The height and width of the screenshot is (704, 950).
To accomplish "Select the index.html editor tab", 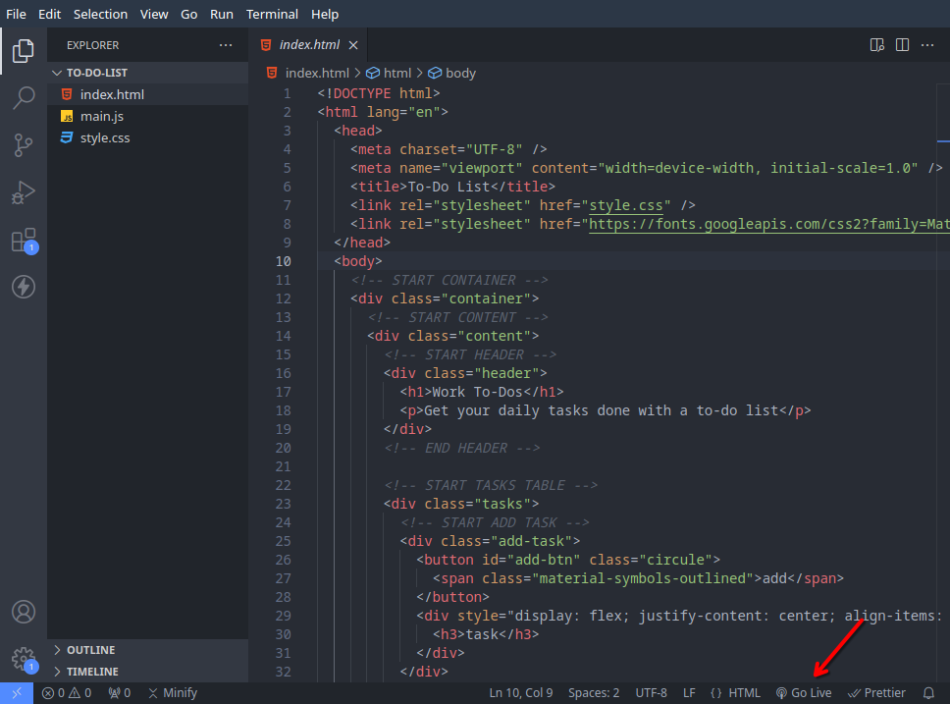I will [x=309, y=45].
